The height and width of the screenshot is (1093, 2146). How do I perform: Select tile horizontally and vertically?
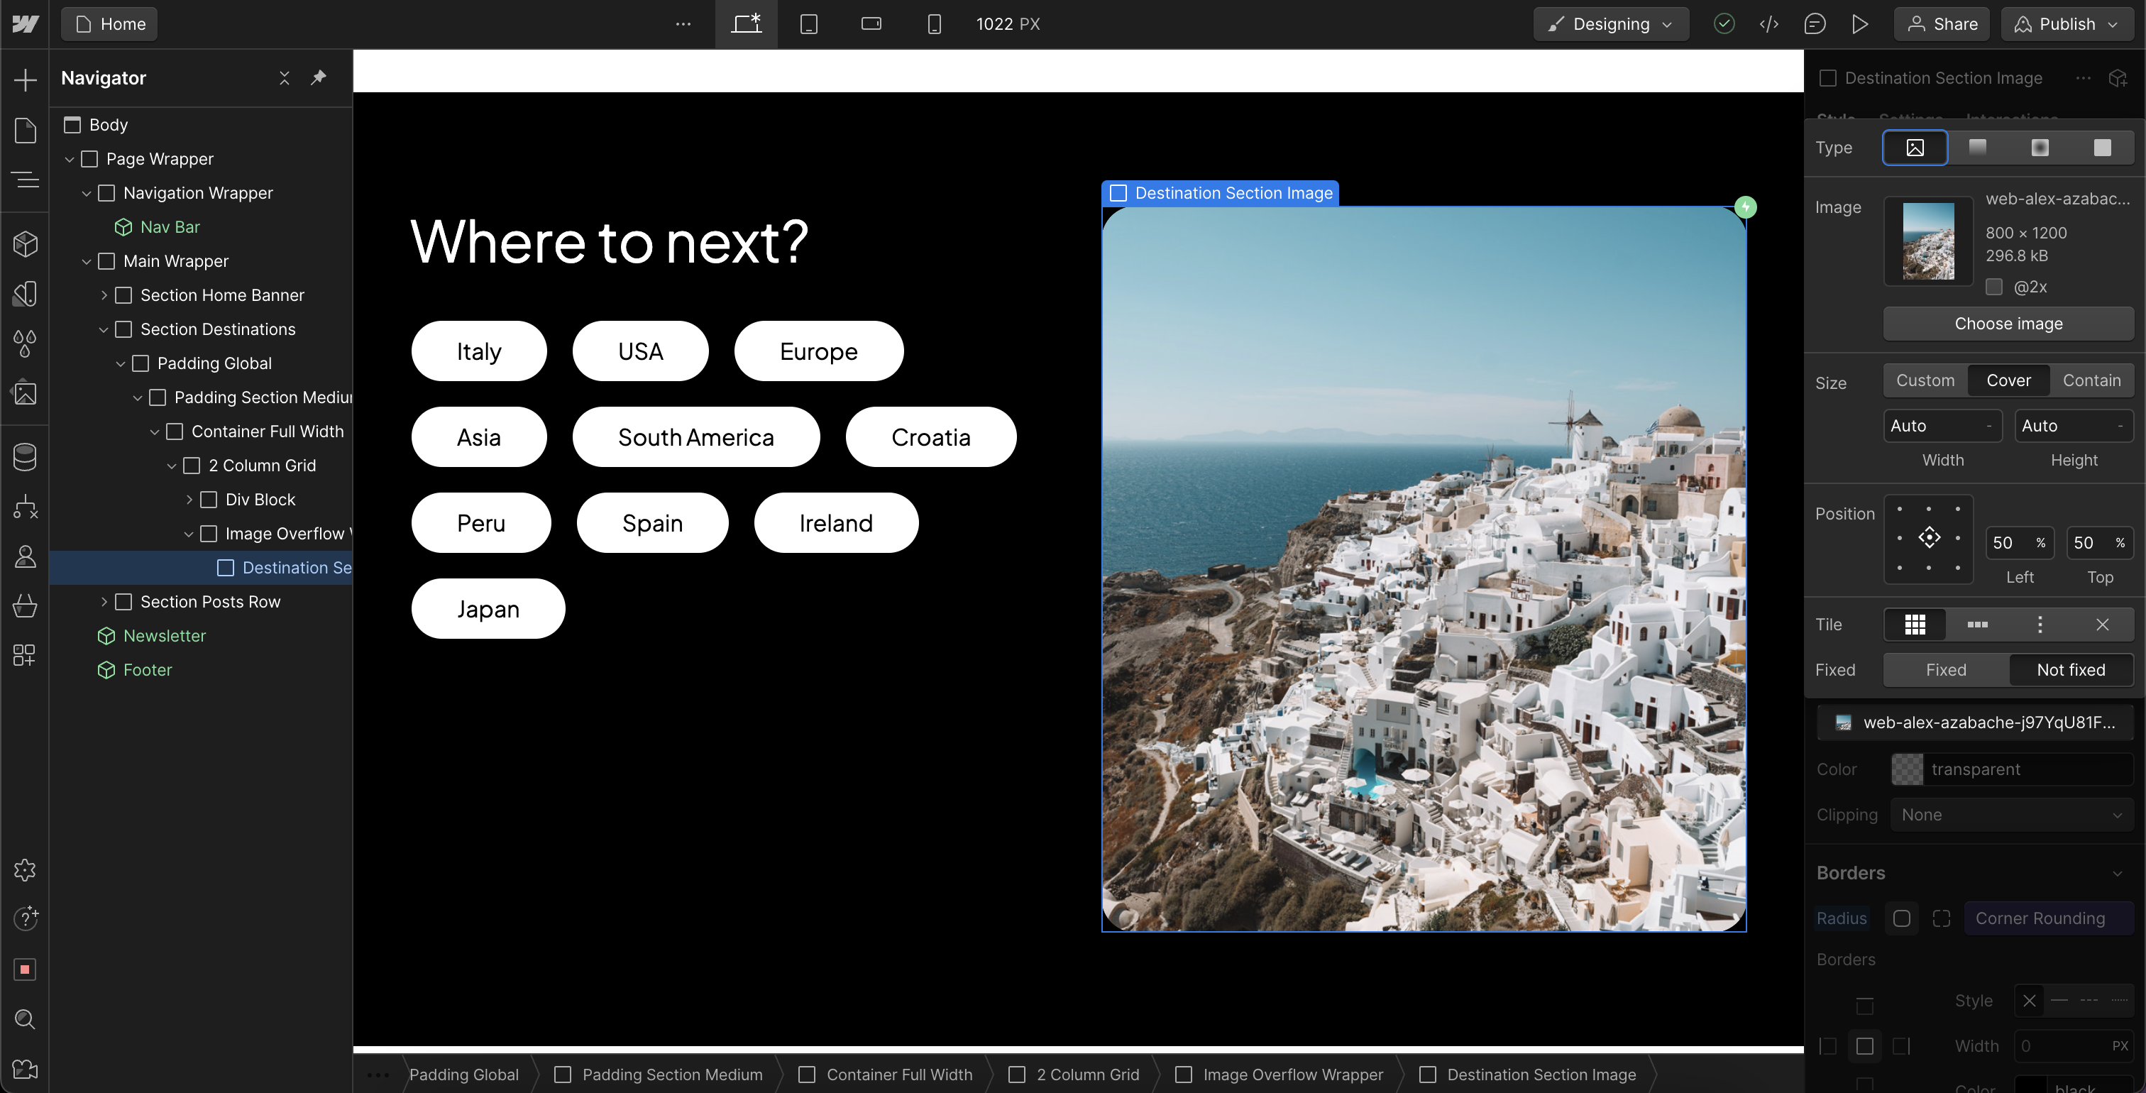(x=1915, y=625)
